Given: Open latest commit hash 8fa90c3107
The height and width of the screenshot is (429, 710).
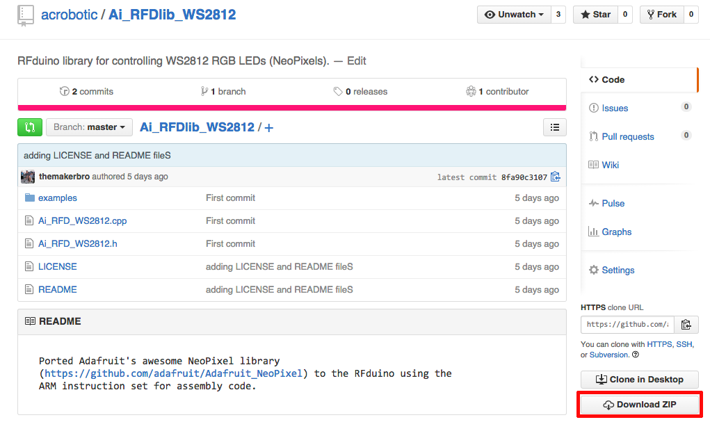Looking at the screenshot, I should click(x=524, y=177).
